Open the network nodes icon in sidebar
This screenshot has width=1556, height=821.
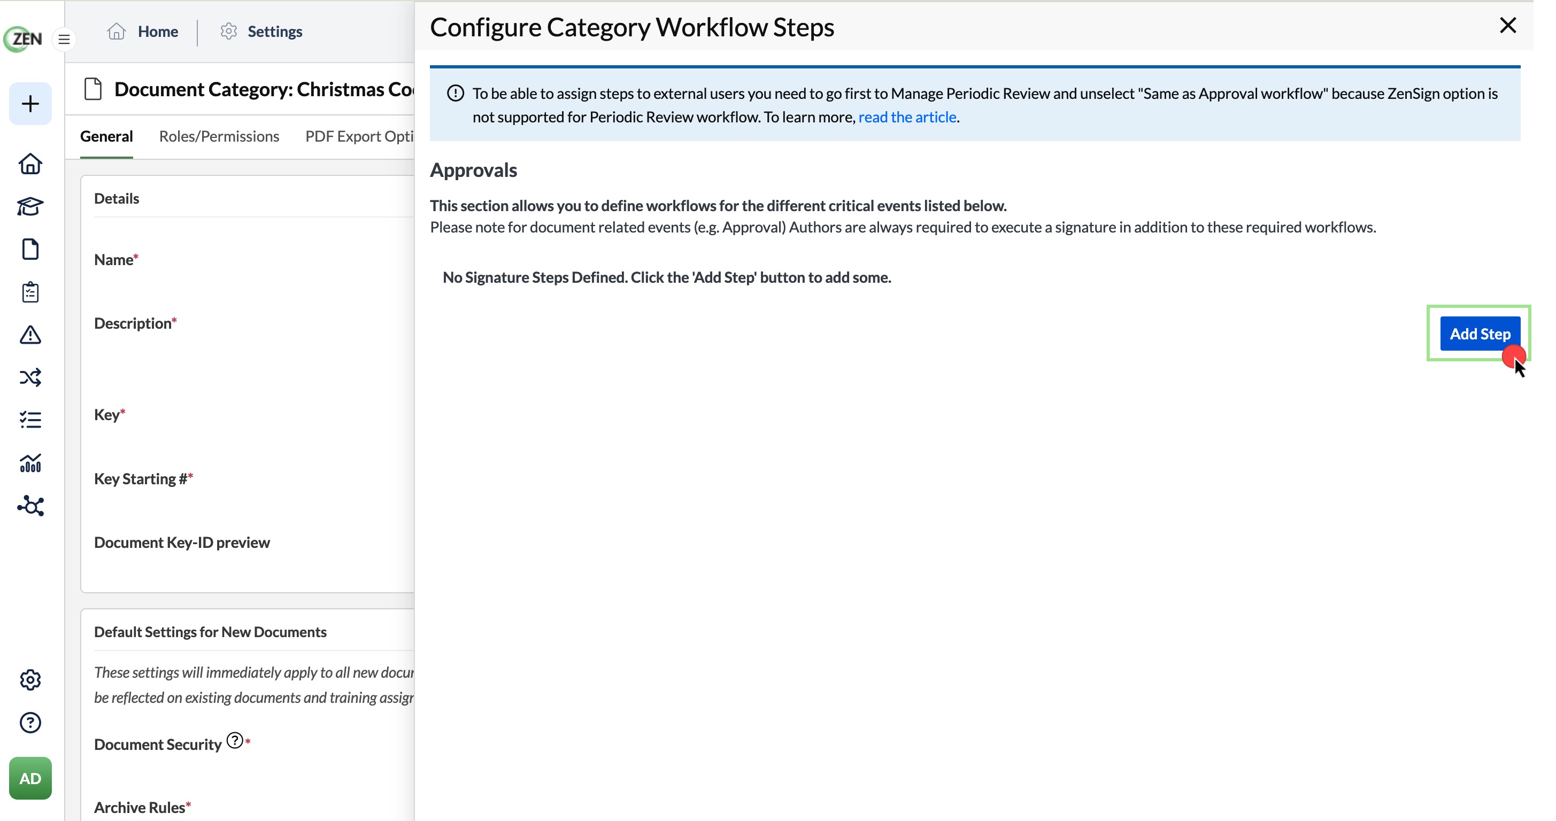tap(30, 506)
